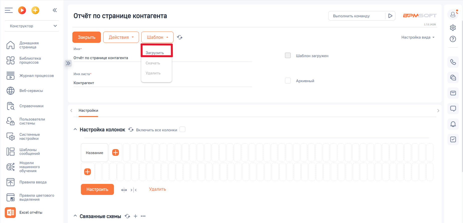Open Пользователи системы section
463x223 pixels.
click(32, 121)
